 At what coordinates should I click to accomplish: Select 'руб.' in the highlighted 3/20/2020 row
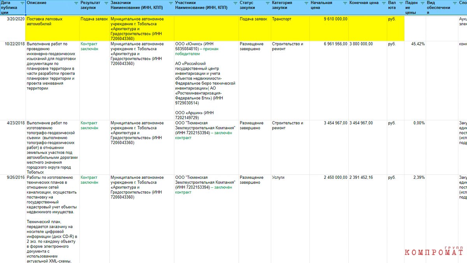point(395,28)
